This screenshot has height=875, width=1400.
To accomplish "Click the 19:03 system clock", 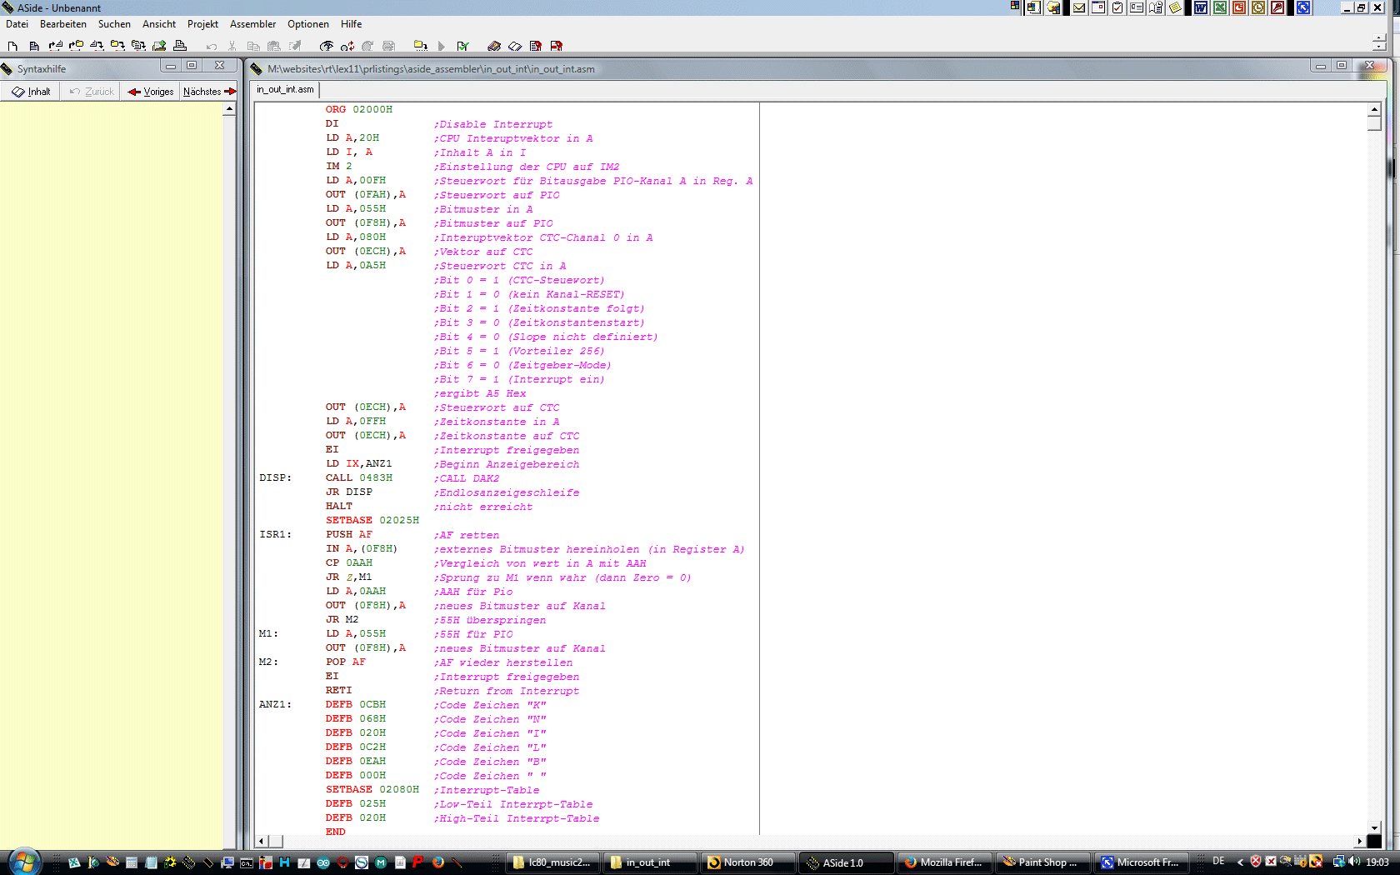I will [x=1377, y=862].
